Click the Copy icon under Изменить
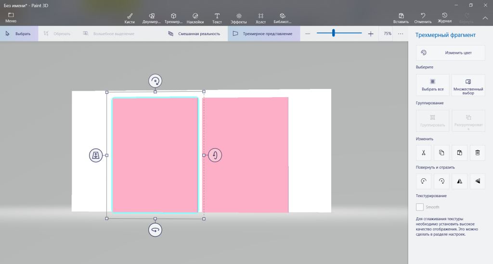The width and height of the screenshot is (493, 264). (x=441, y=153)
